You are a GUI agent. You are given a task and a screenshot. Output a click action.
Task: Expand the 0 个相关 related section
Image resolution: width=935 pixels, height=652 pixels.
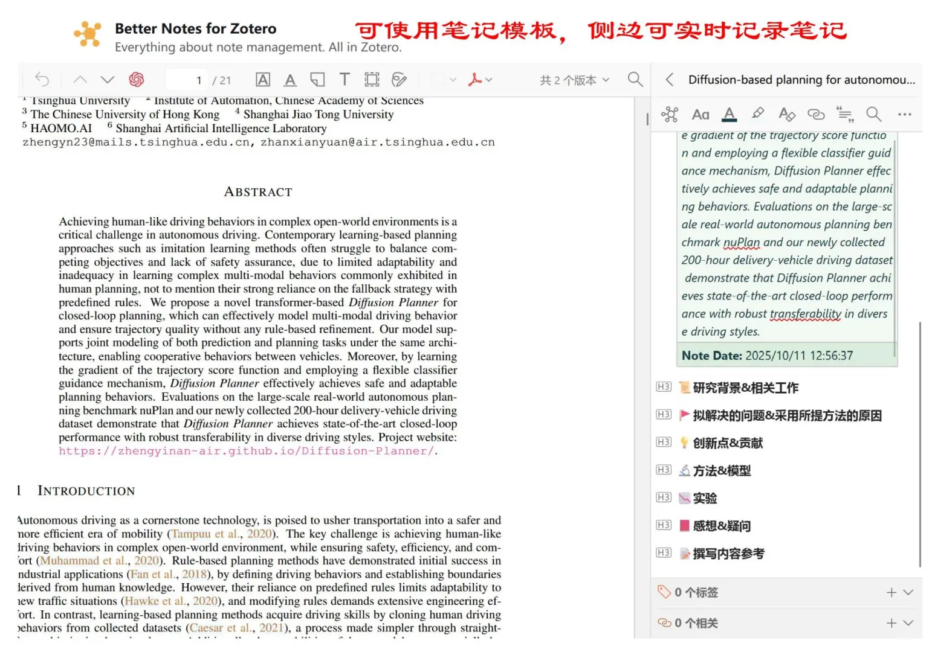click(x=908, y=623)
